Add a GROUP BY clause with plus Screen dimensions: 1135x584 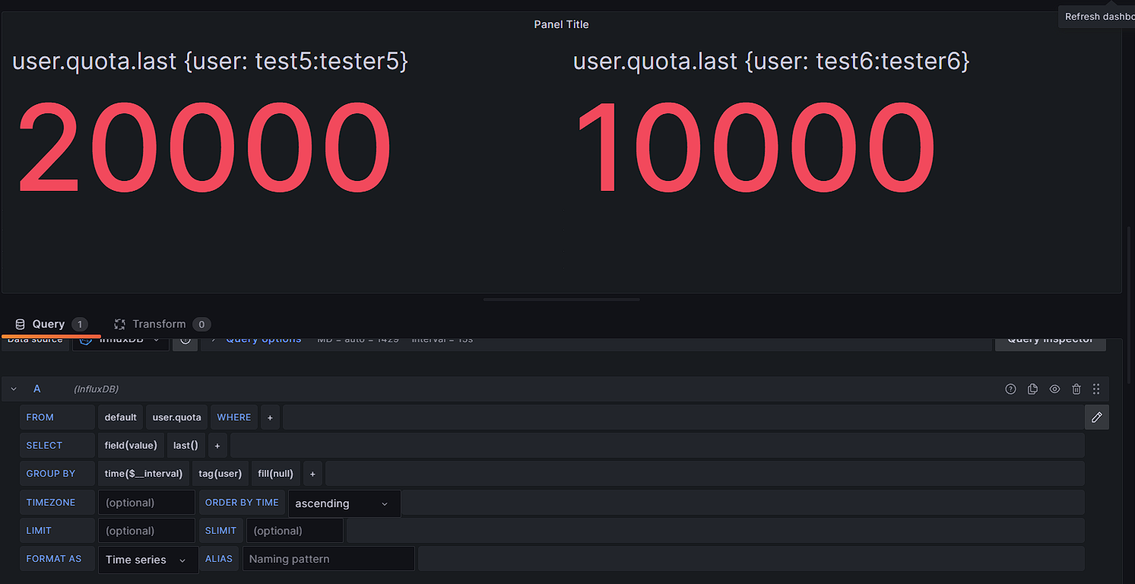click(x=312, y=474)
